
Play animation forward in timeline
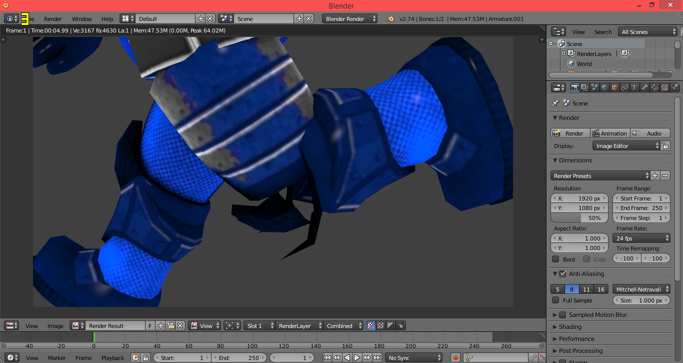click(357, 357)
